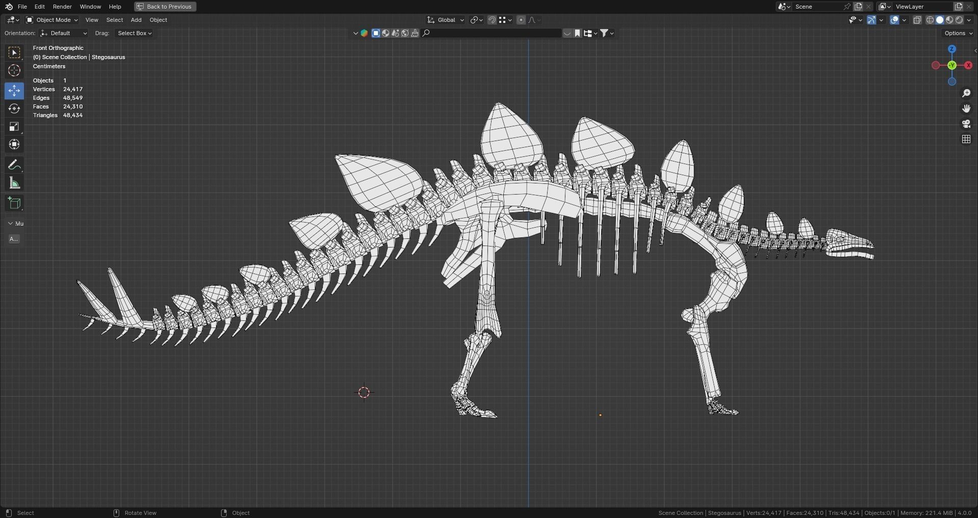The height and width of the screenshot is (518, 978).
Task: Open the editor type selector
Action: 13,20
